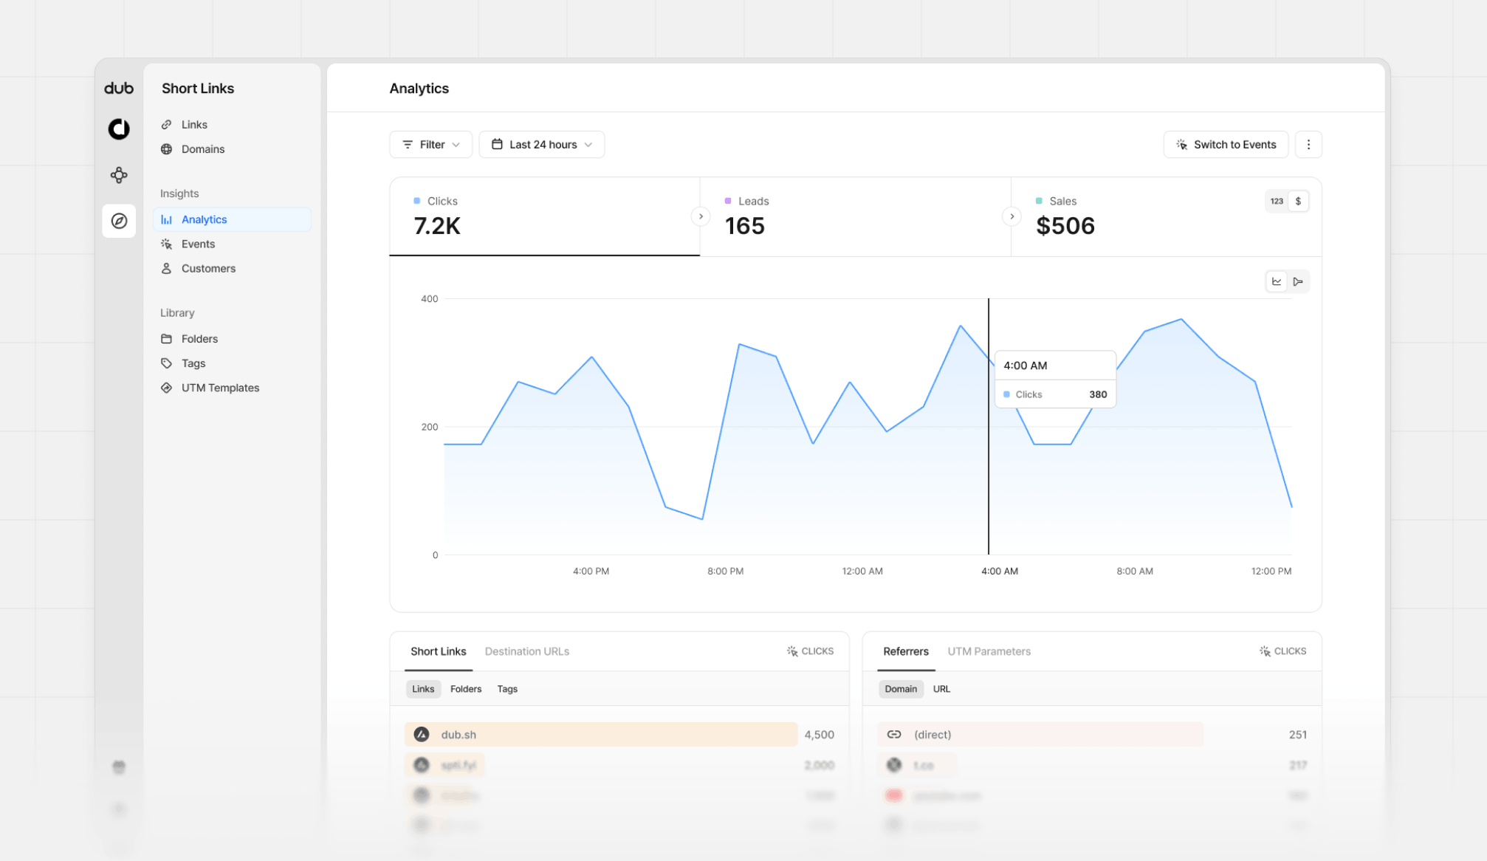Click the dub.sh row logo icon
Screen dimensions: 1487x861
pos(422,735)
